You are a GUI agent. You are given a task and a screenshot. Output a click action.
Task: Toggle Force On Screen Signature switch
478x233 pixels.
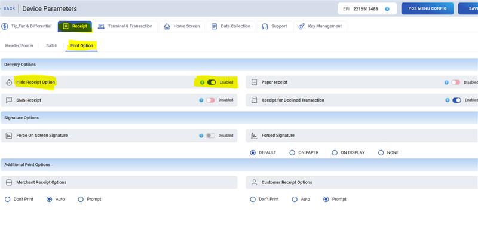point(210,136)
